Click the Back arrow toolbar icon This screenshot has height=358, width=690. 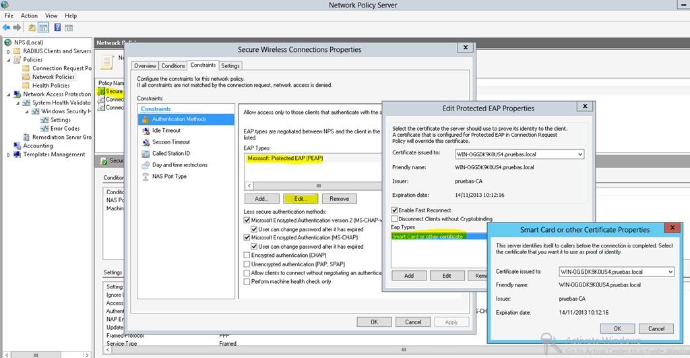[6, 28]
